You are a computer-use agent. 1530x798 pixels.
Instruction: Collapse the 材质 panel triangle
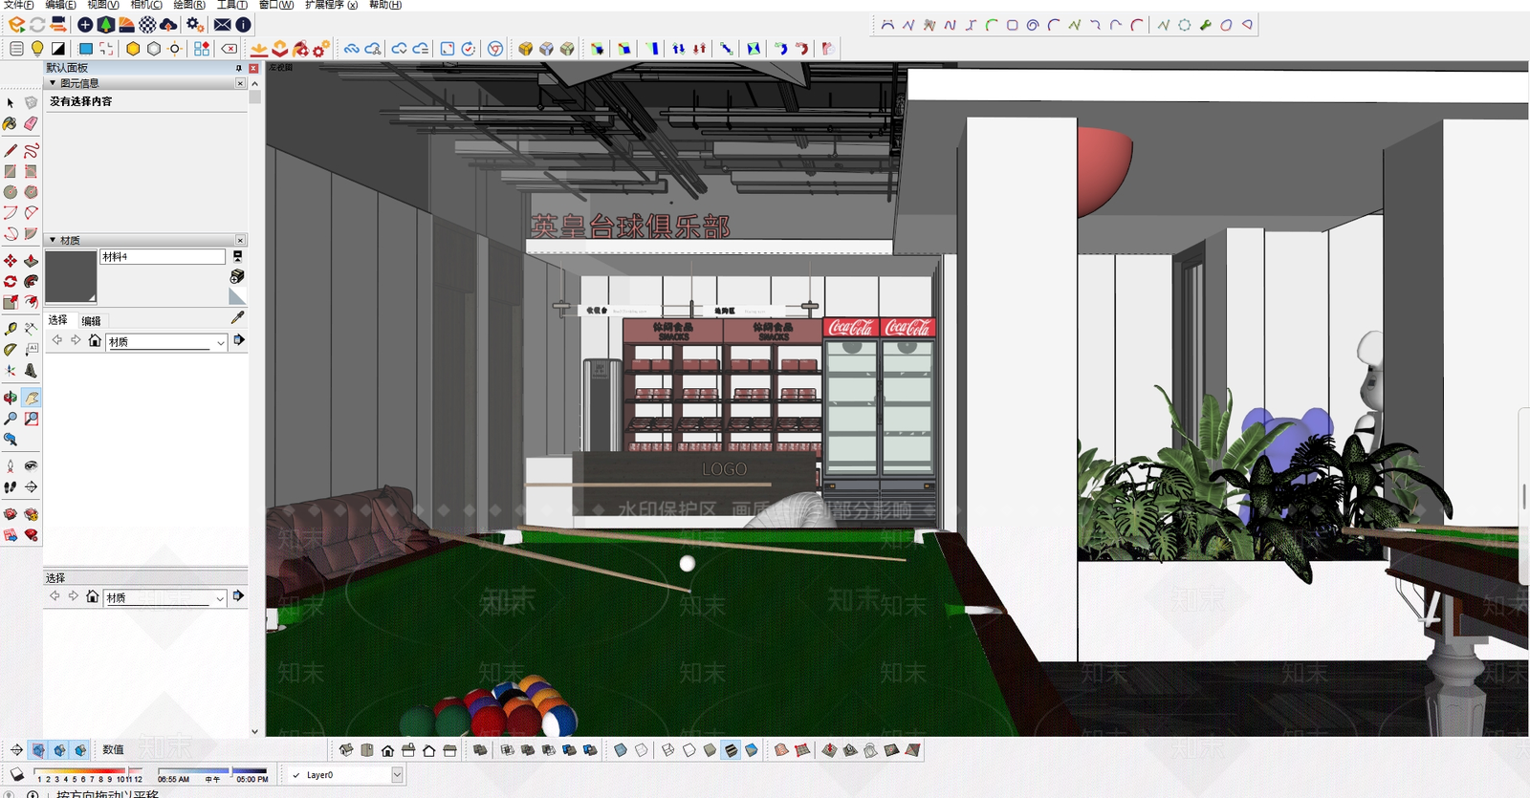(x=53, y=240)
